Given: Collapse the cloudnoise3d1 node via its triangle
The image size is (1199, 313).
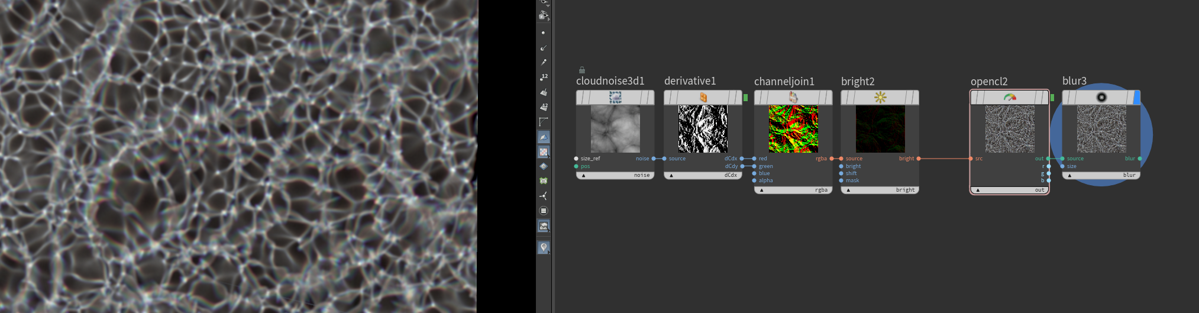Looking at the screenshot, I should pos(584,176).
